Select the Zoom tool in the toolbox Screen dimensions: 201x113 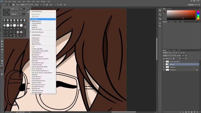click(2, 63)
